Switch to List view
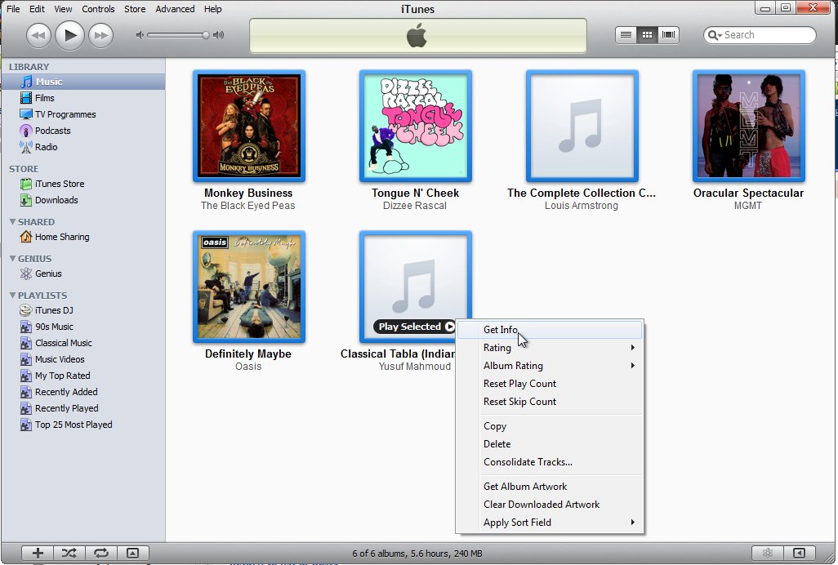This screenshot has height=565, width=838. (x=626, y=35)
